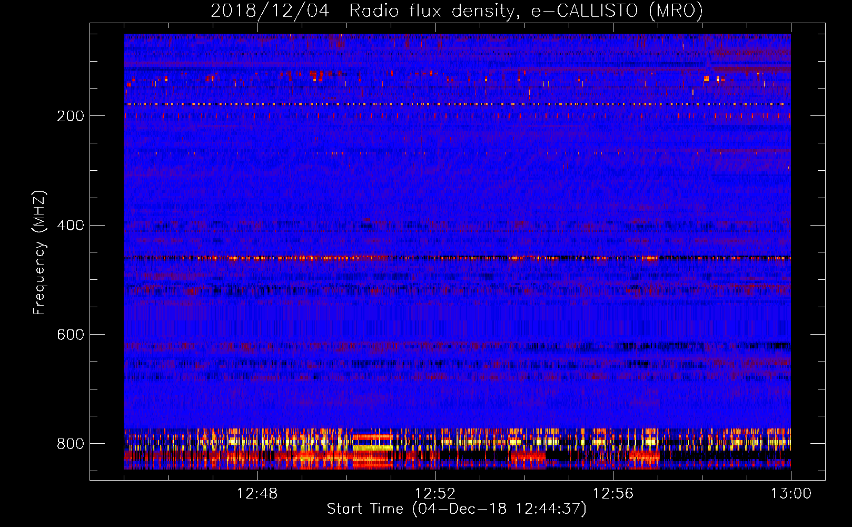
Task: Click the '12:56' time tick label
Action: pos(613,494)
